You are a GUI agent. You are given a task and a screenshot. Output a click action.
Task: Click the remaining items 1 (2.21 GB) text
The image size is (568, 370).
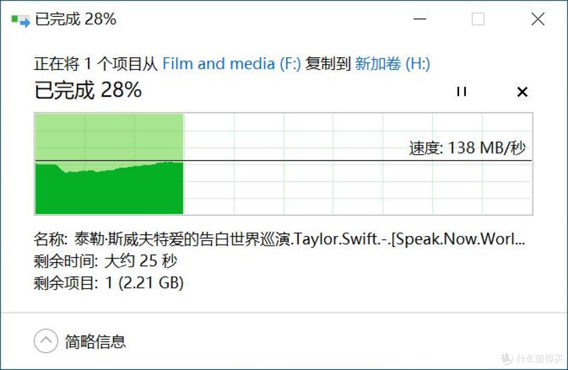point(145,283)
